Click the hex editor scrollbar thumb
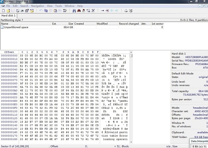Viewport: 208px width, 148px height. click(x=131, y=56)
